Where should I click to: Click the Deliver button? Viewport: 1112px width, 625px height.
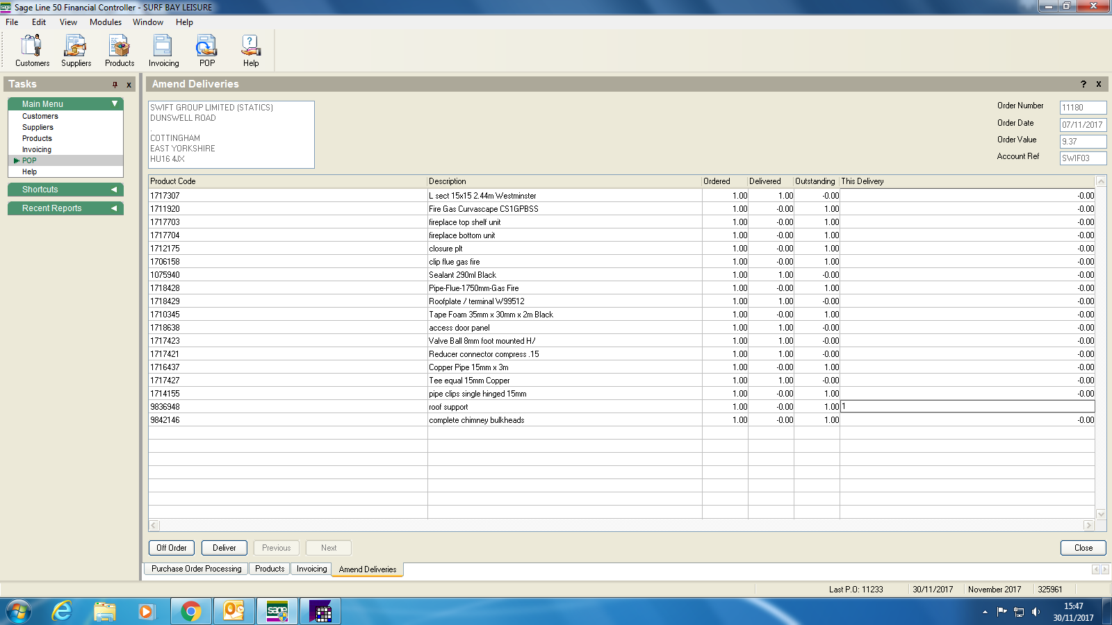224,548
